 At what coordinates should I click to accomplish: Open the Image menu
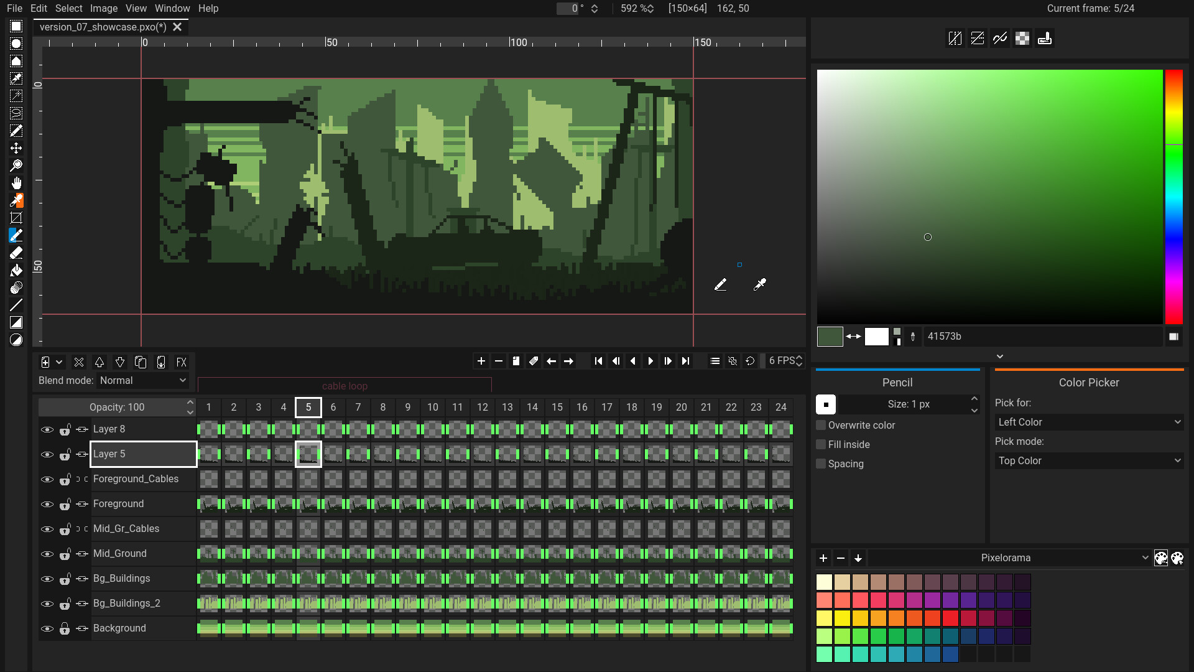click(103, 8)
